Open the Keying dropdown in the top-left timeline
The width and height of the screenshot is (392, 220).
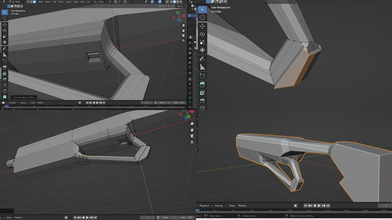coord(24,102)
